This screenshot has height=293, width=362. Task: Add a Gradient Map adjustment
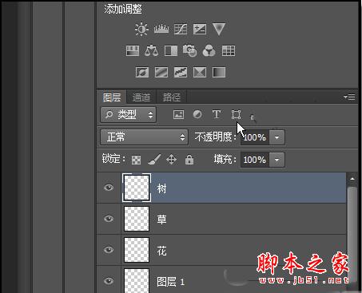pyautogui.click(x=219, y=72)
